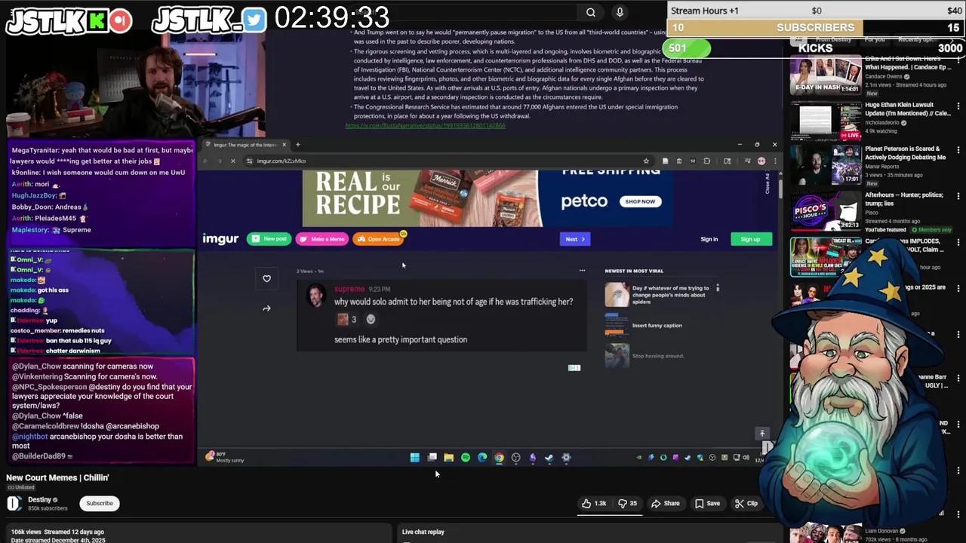Click the extensions puzzle icon in Chrome

706,161
